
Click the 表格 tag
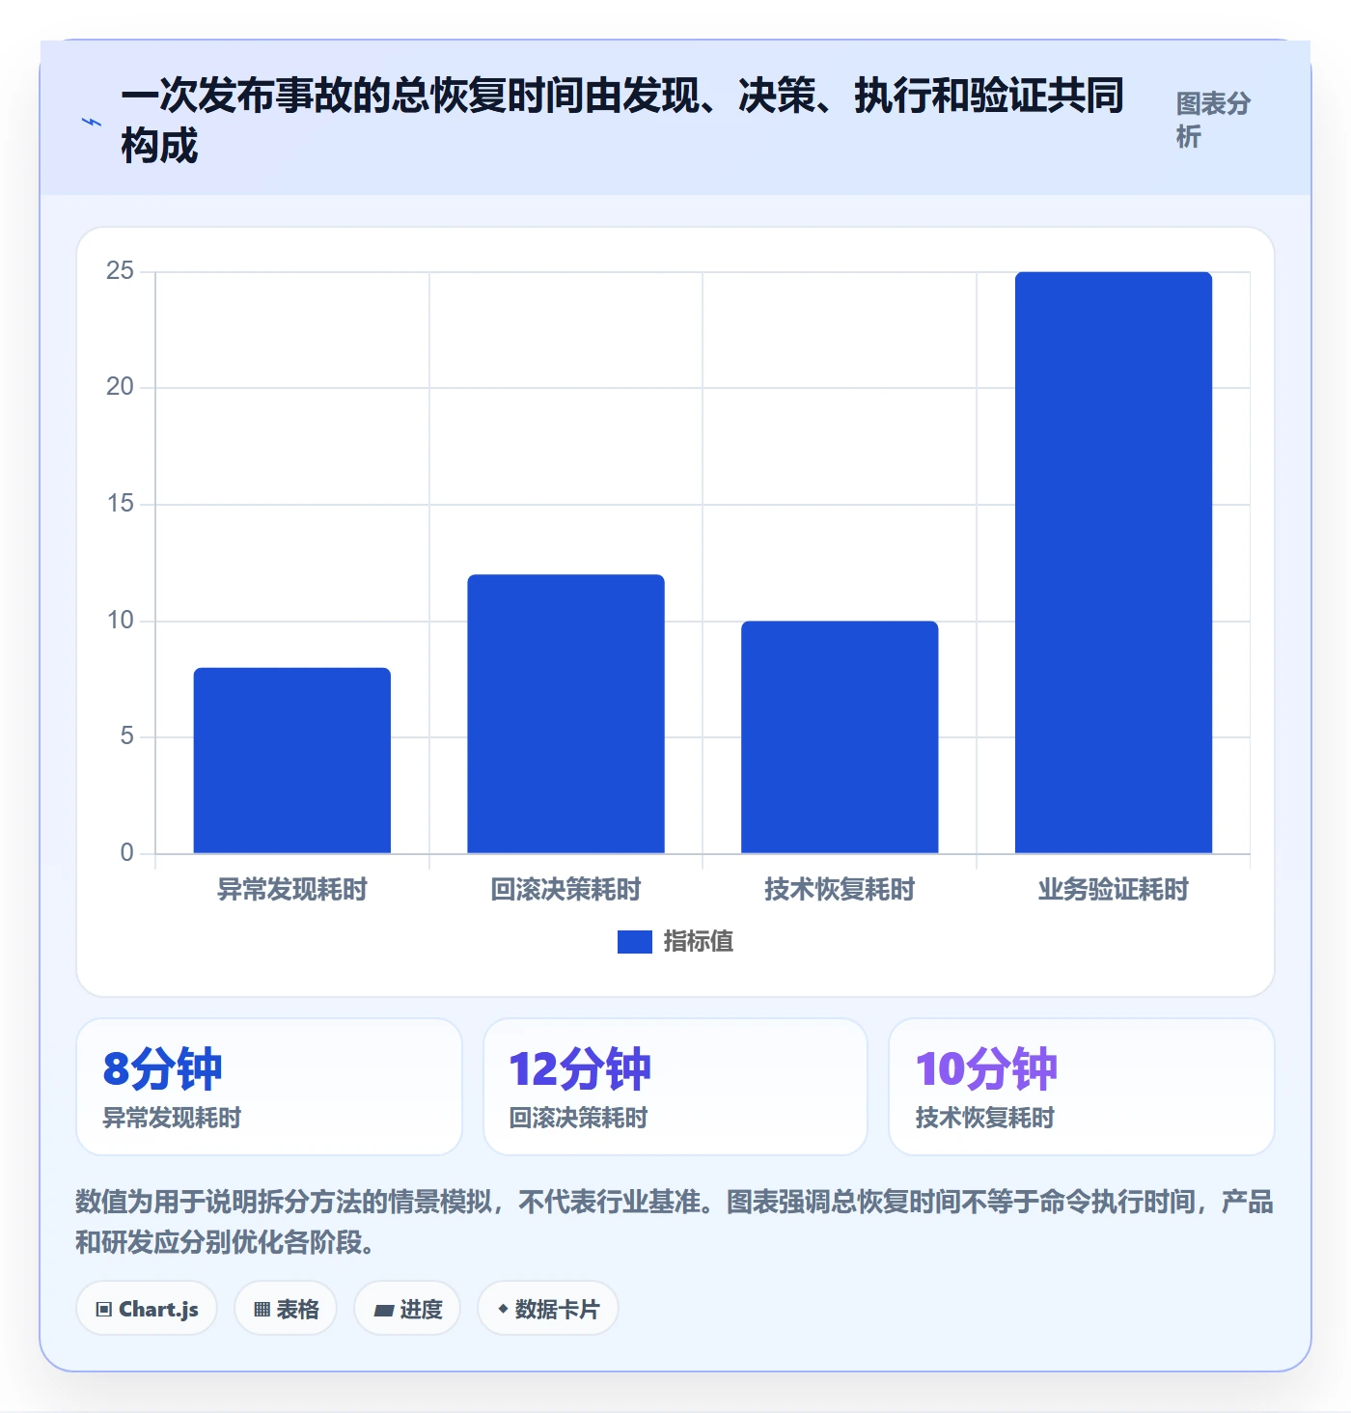point(286,1309)
